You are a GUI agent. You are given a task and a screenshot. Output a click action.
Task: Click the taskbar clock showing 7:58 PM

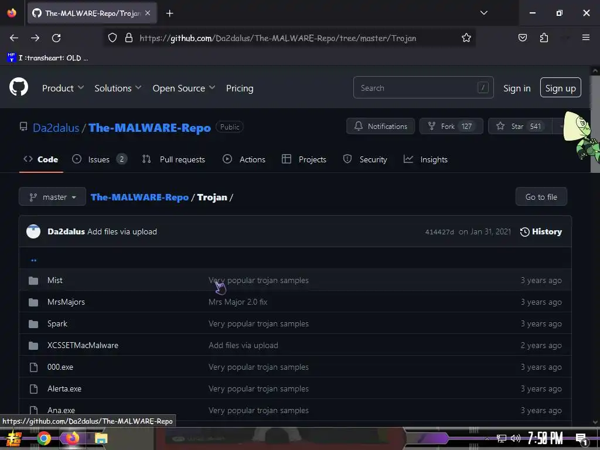(546, 438)
